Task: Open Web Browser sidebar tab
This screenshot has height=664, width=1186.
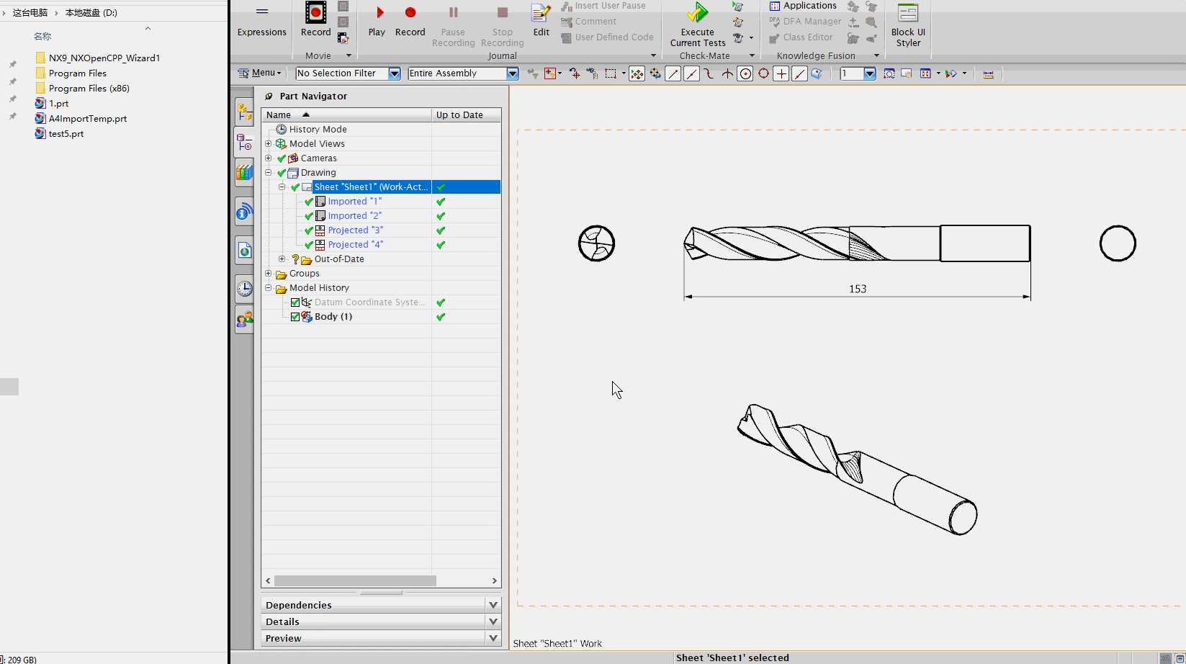Action: [x=245, y=251]
